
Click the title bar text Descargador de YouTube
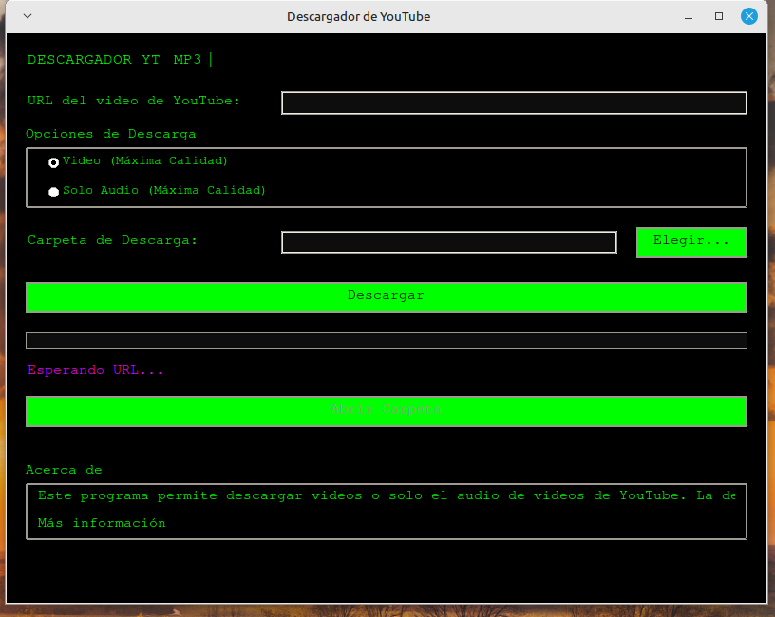point(358,16)
